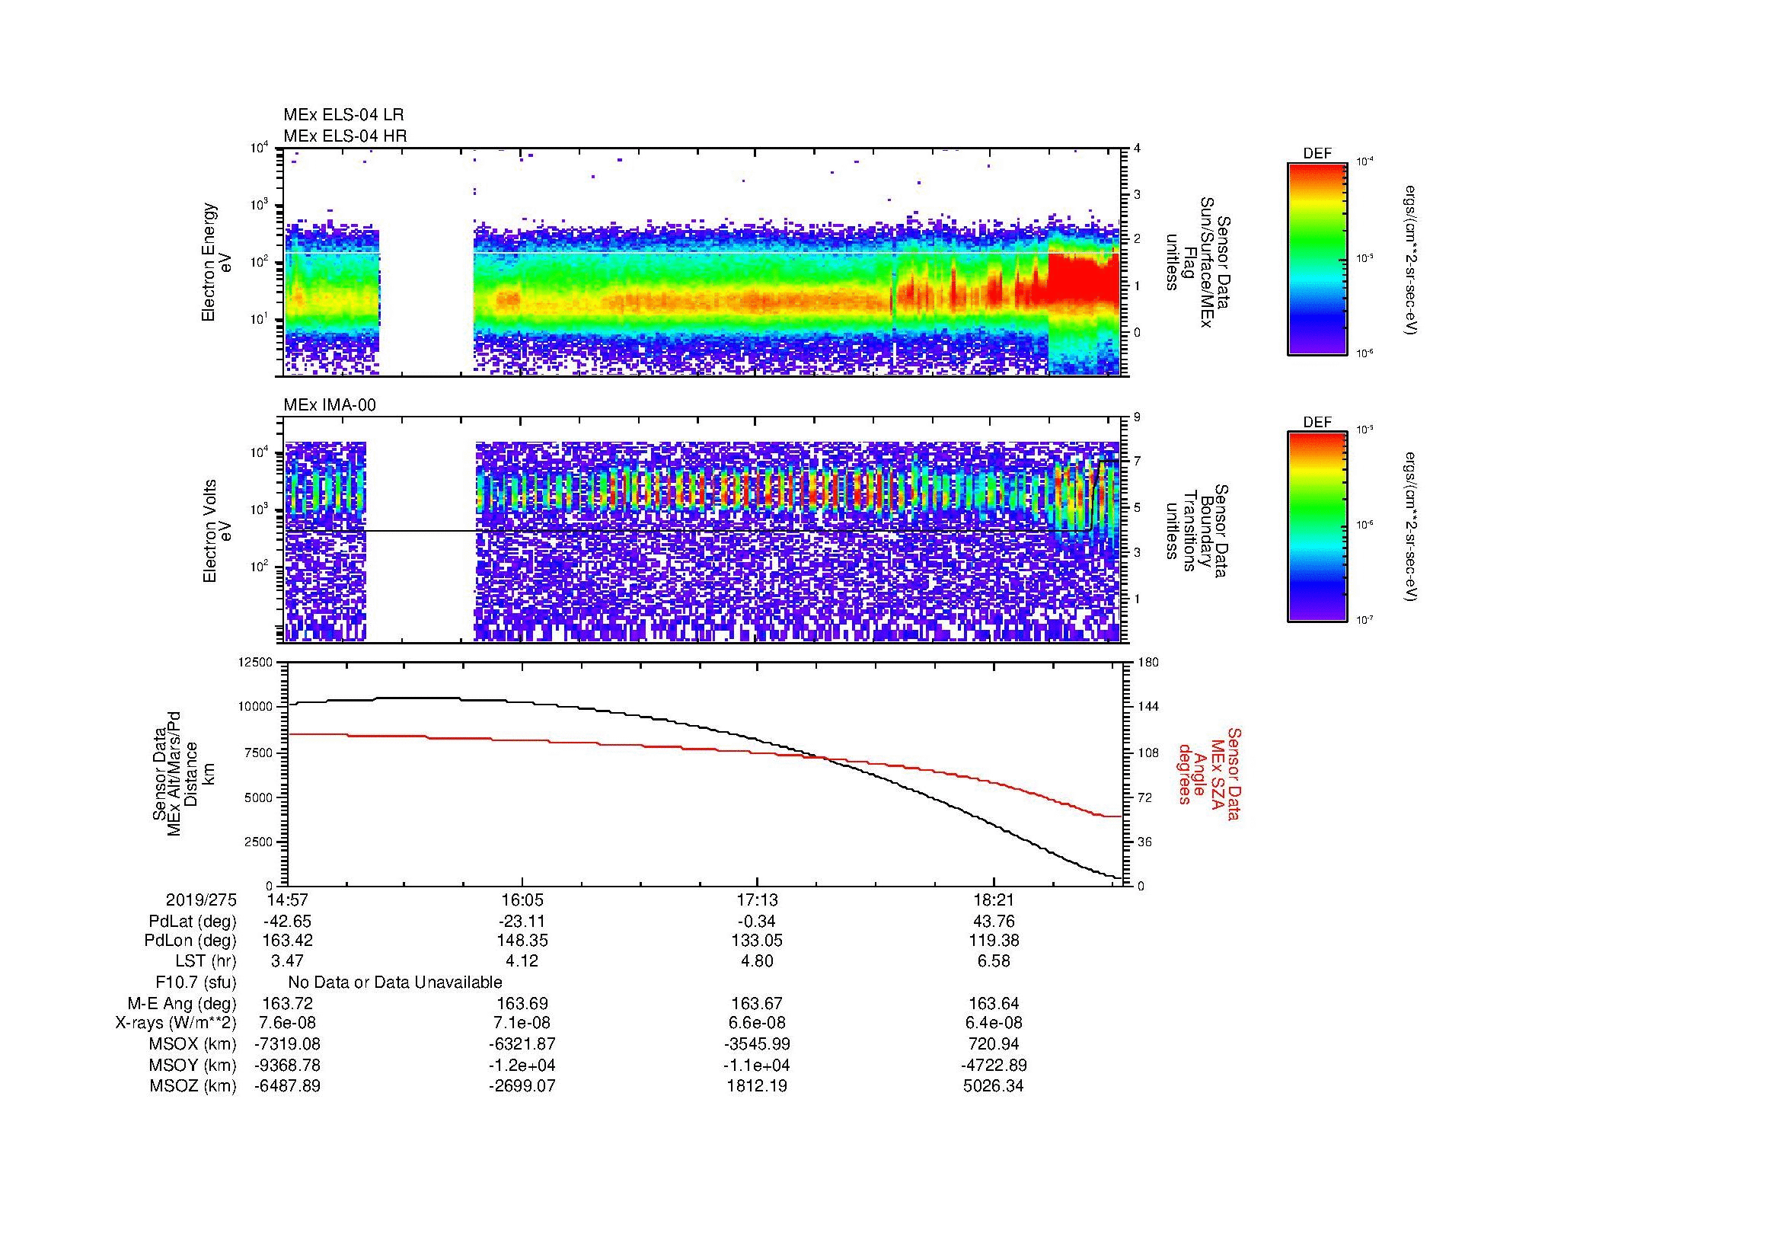Click MSOZ value '-6487.89'
The width and height of the screenshot is (1781, 1259).
click(x=287, y=1086)
